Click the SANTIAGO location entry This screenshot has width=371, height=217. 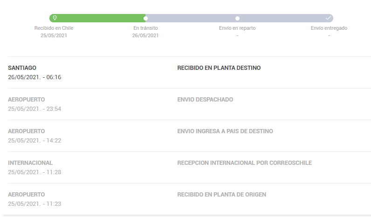(x=22, y=68)
